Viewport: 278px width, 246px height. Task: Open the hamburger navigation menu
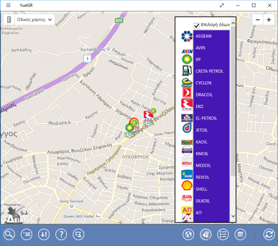point(8,6)
